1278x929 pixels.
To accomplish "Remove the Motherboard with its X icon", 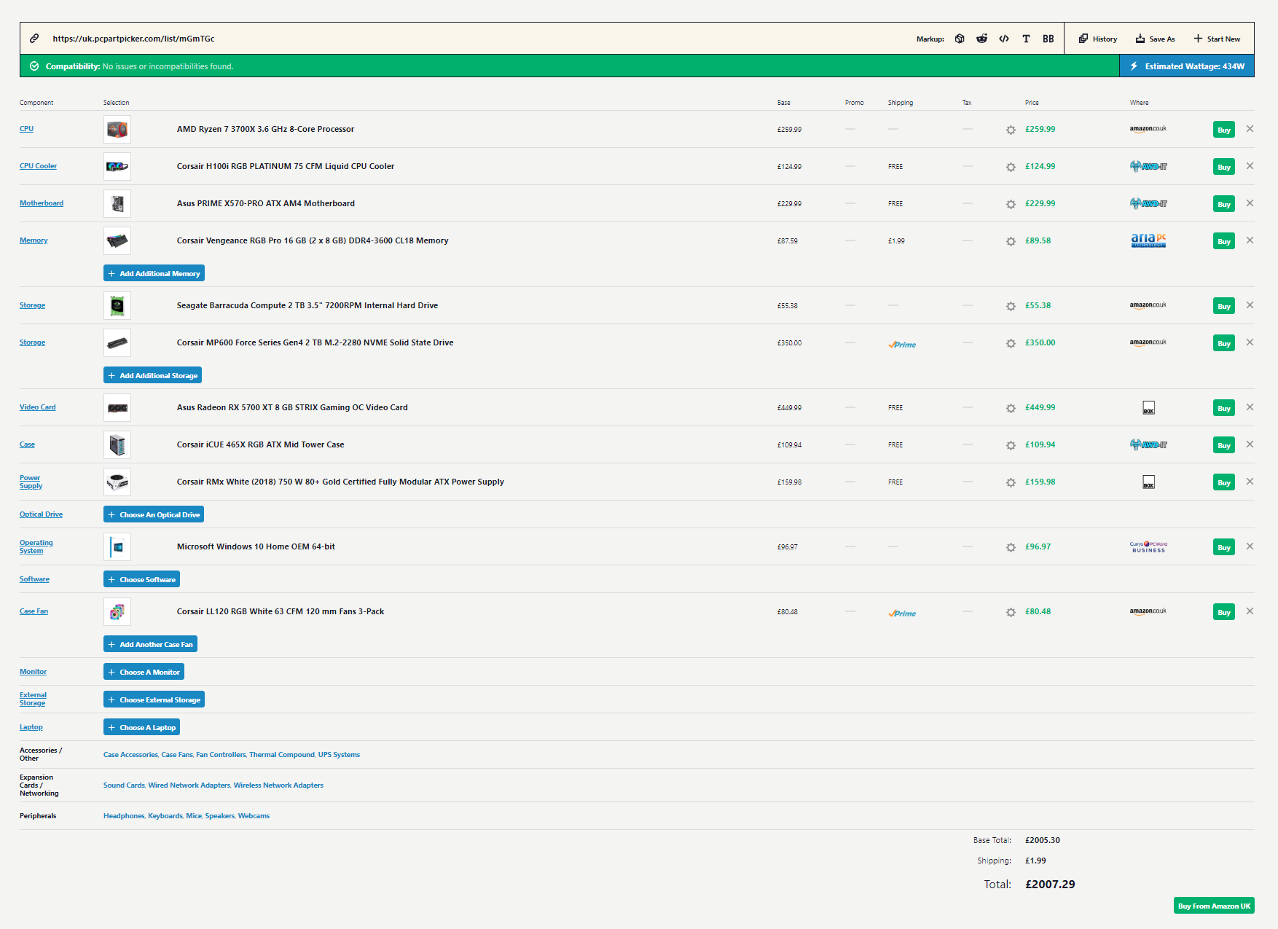I will 1250,203.
